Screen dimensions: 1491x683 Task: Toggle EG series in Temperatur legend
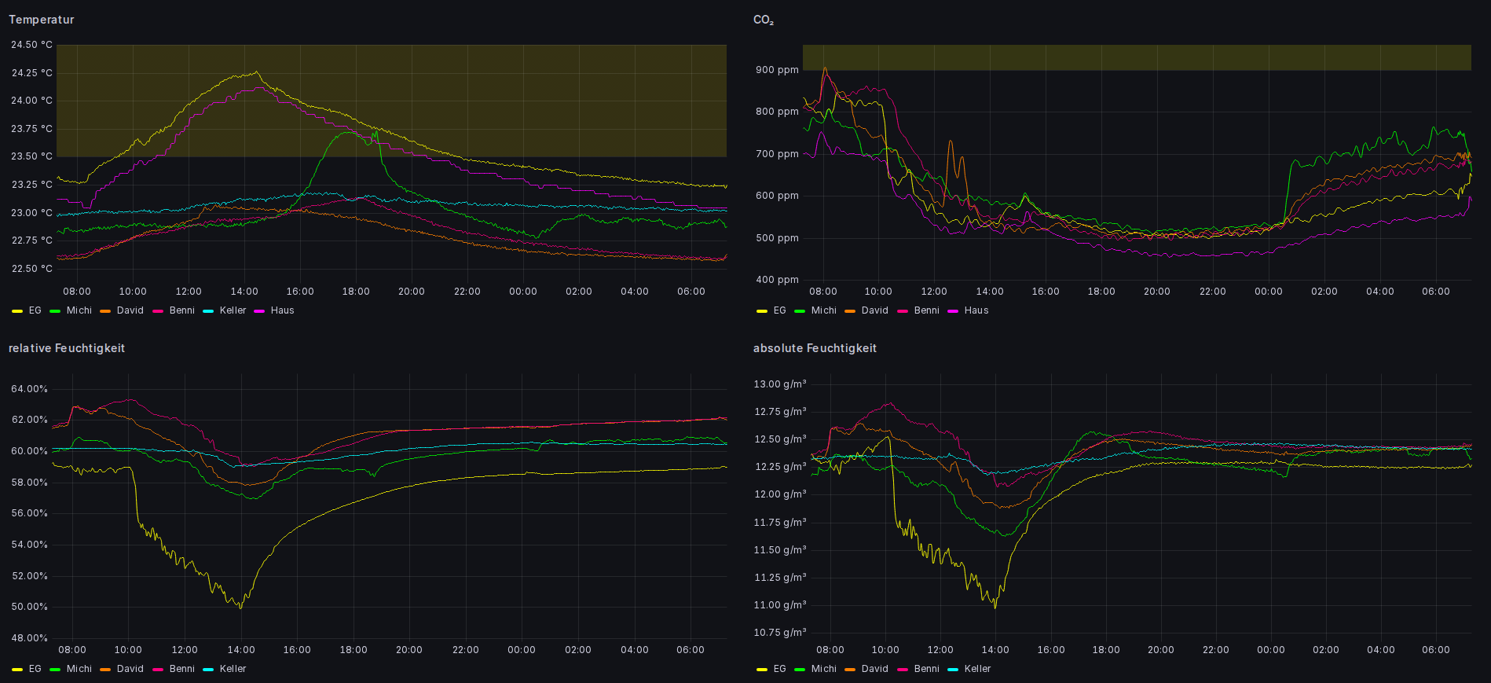coord(35,310)
